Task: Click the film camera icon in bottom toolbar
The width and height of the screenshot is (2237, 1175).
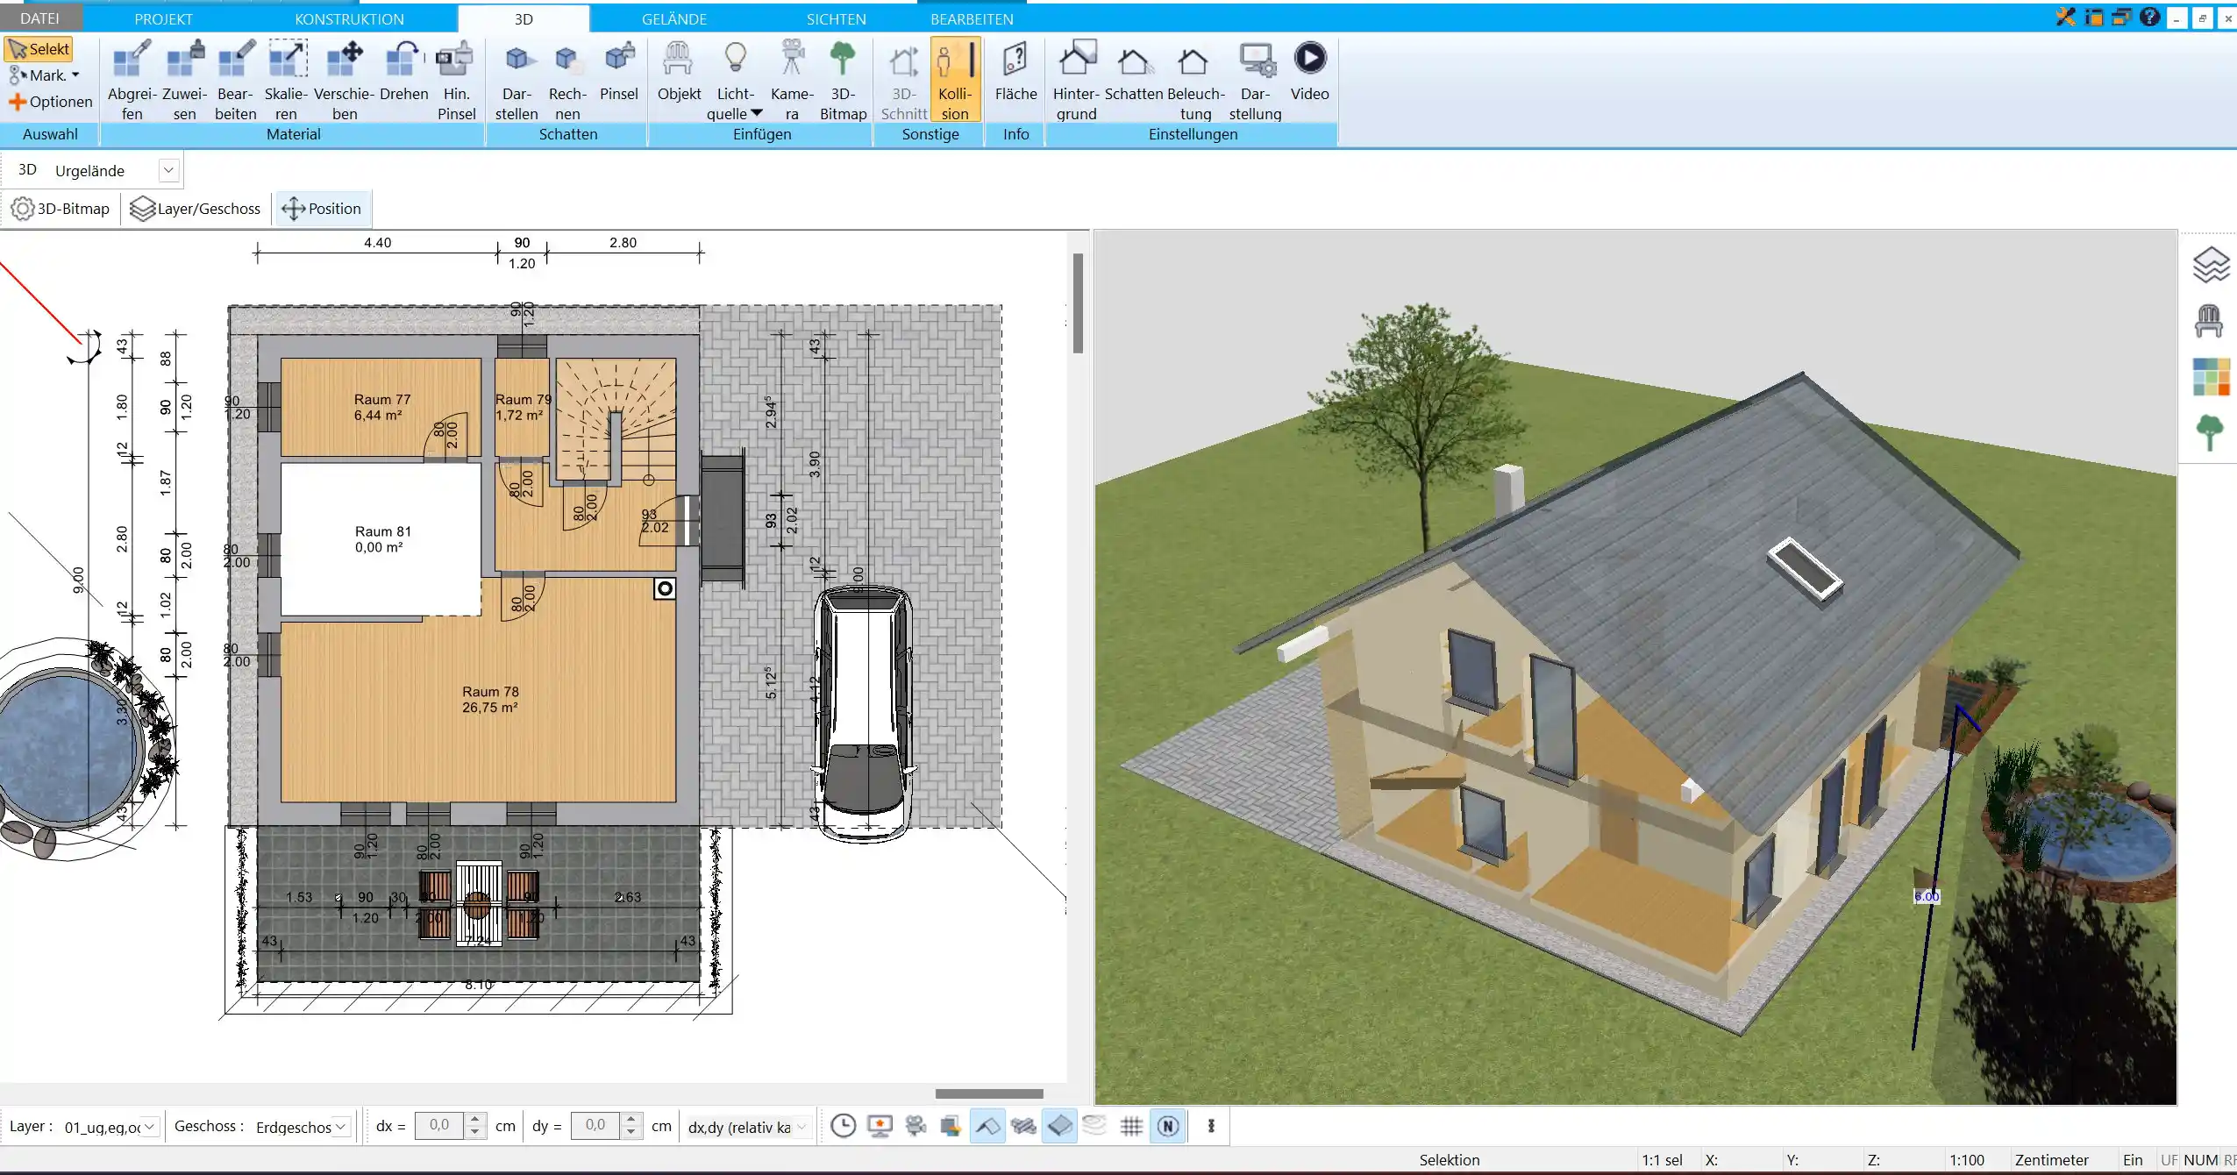Action: tap(915, 1126)
